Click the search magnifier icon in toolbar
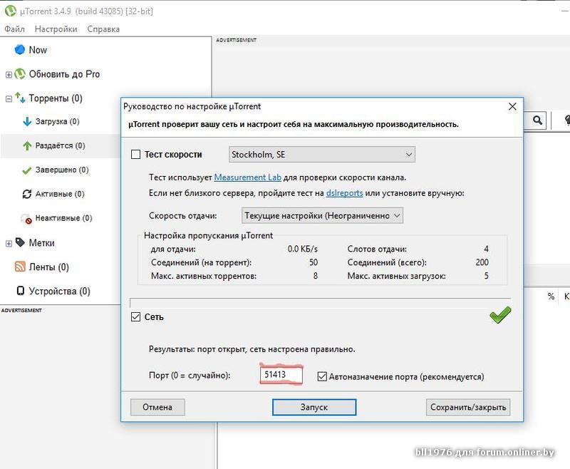The width and height of the screenshot is (570, 469). tap(538, 120)
